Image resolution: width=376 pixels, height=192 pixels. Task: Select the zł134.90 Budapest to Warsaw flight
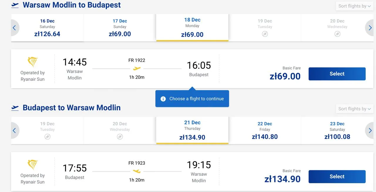tap(337, 176)
